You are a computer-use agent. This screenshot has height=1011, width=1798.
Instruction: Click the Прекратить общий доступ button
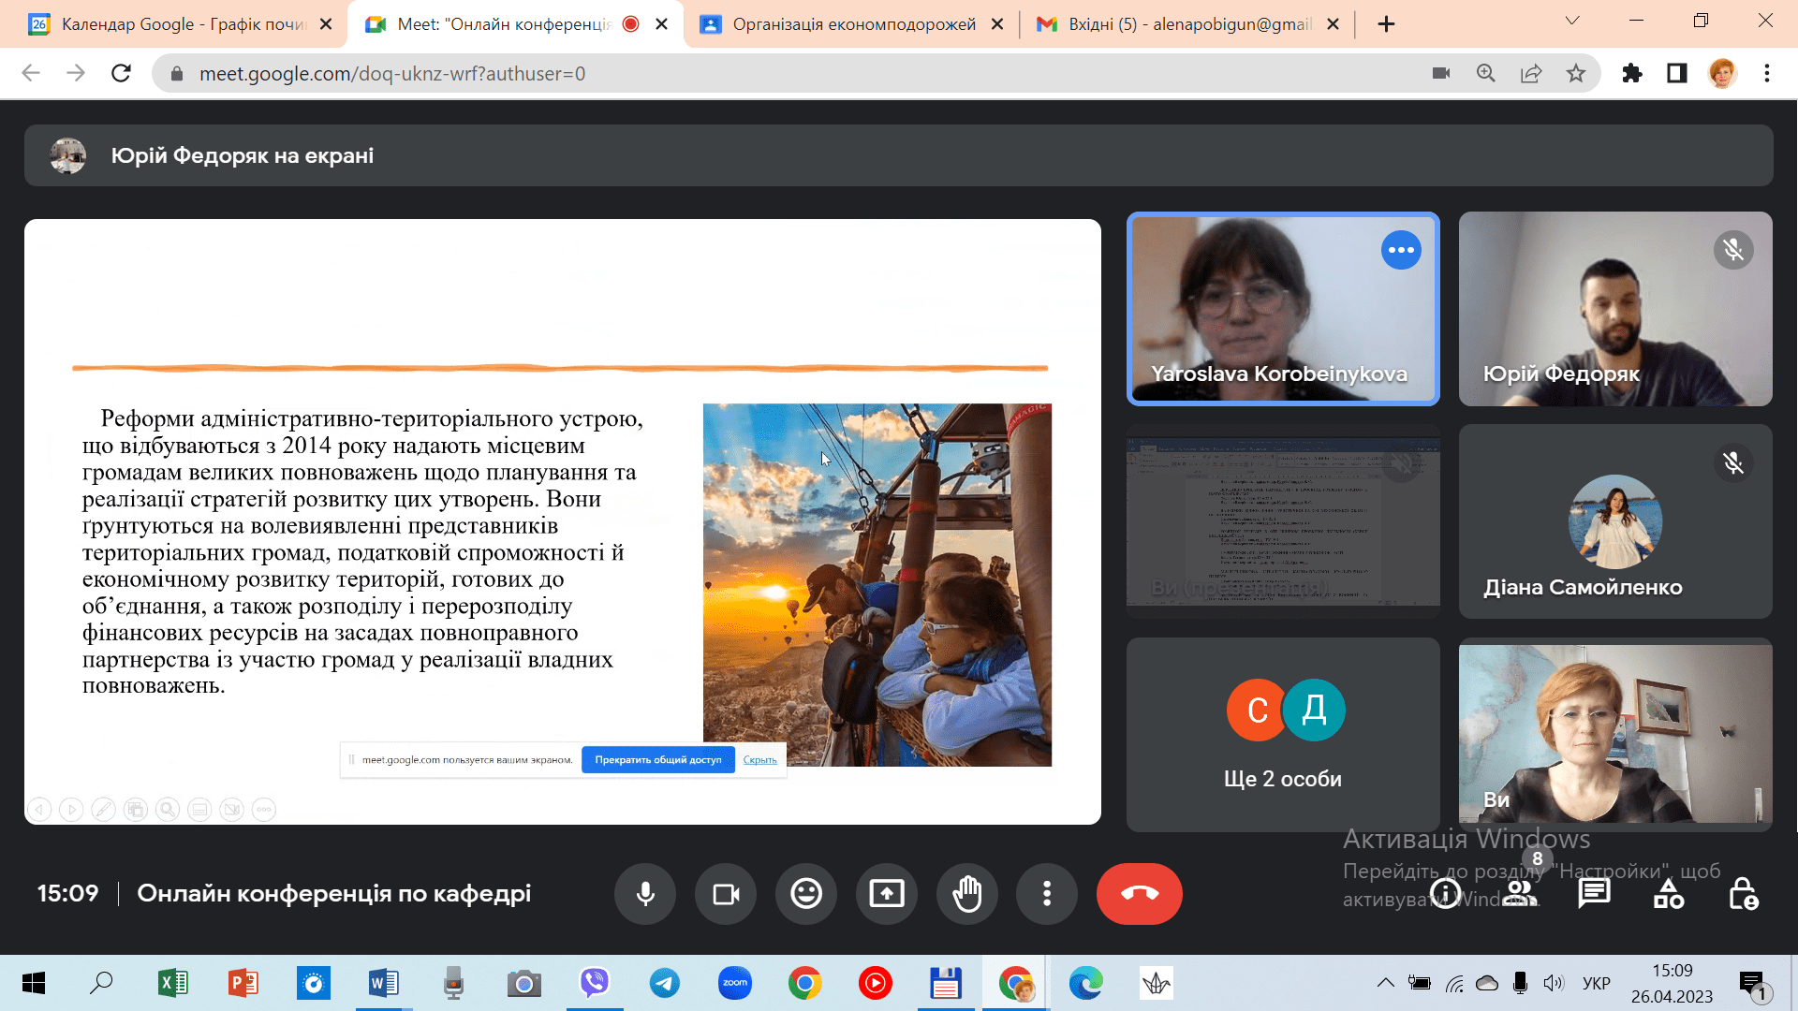pos(658,760)
